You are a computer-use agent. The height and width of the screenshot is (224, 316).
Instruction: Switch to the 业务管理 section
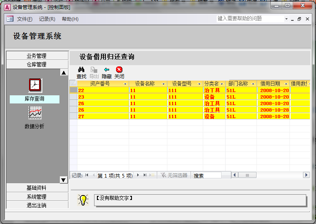pos(37,56)
